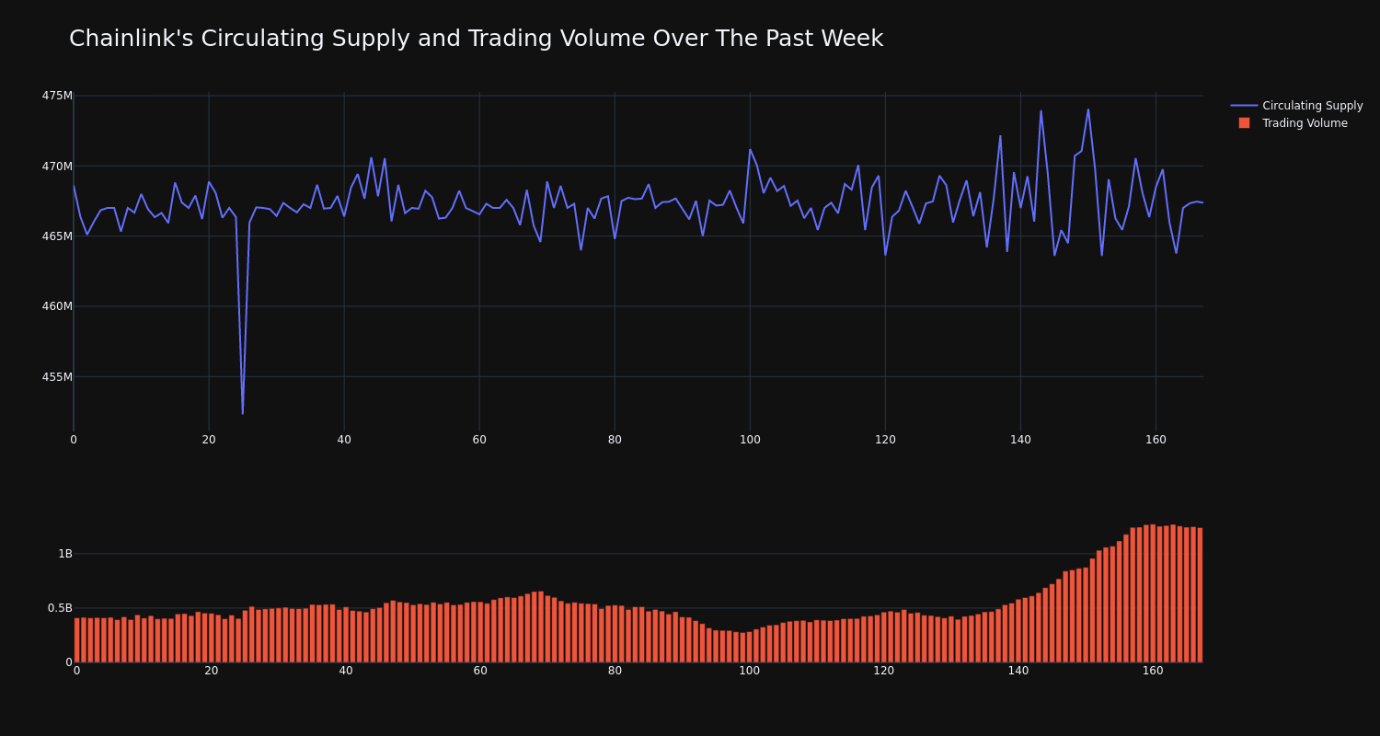The width and height of the screenshot is (1380, 736).
Task: Click the 475M y-axis label
Action: [57, 96]
